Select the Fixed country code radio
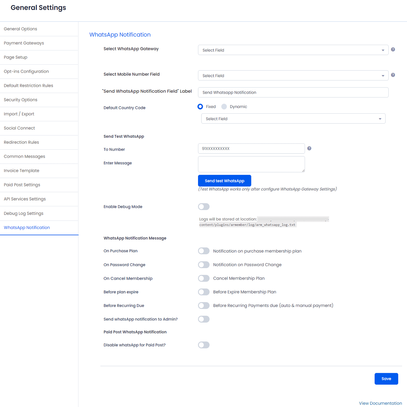This screenshot has height=407, width=407. [x=200, y=107]
